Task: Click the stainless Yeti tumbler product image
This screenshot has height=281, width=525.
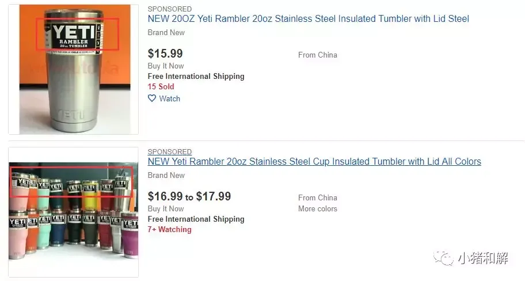Action: [x=74, y=69]
